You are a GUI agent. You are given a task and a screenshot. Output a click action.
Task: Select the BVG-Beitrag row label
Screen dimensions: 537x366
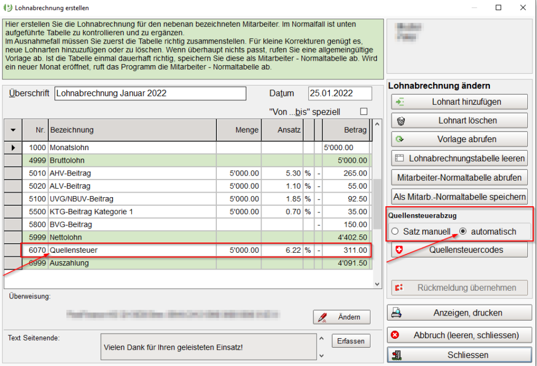click(71, 224)
